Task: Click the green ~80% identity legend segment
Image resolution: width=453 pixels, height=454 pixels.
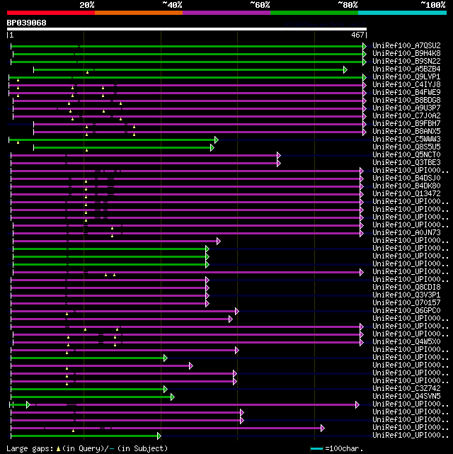Action: tap(314, 13)
